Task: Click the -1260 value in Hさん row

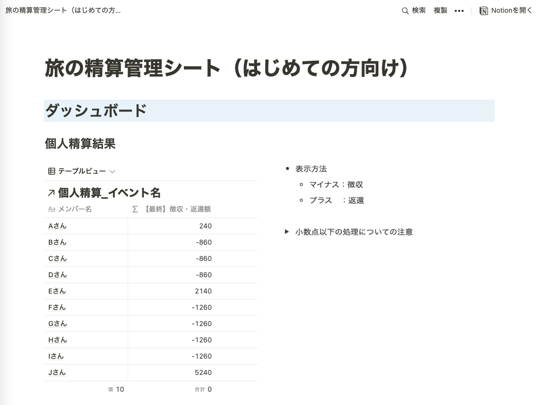Action: tap(202, 340)
